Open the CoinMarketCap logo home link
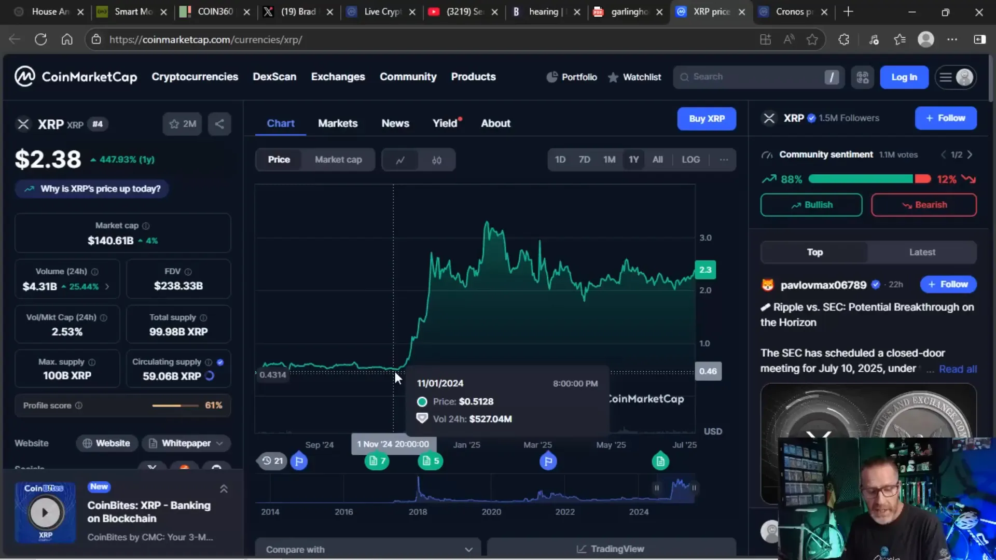 click(x=76, y=77)
